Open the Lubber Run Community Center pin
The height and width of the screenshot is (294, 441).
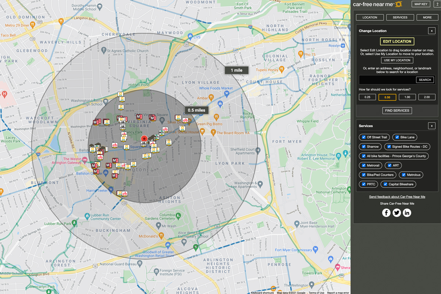tap(87, 216)
